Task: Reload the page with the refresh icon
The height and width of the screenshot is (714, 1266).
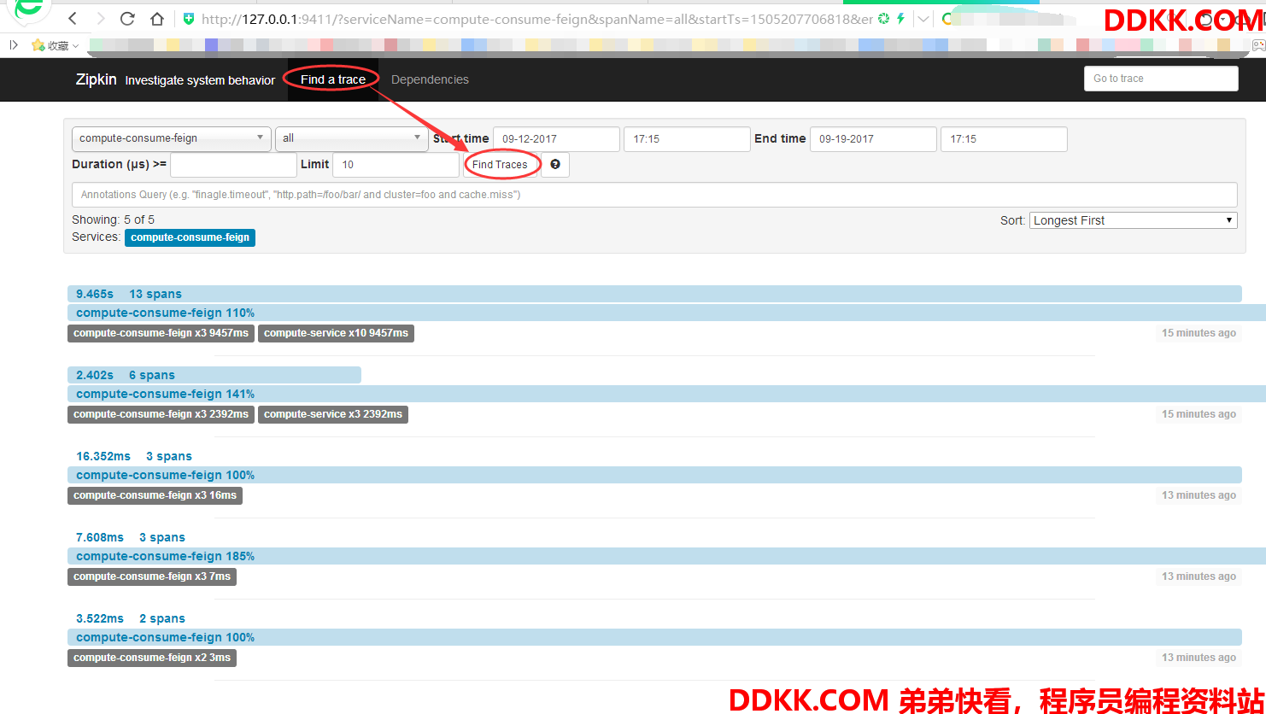Action: [x=127, y=19]
